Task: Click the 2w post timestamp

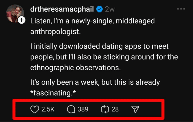Action: click(110, 9)
